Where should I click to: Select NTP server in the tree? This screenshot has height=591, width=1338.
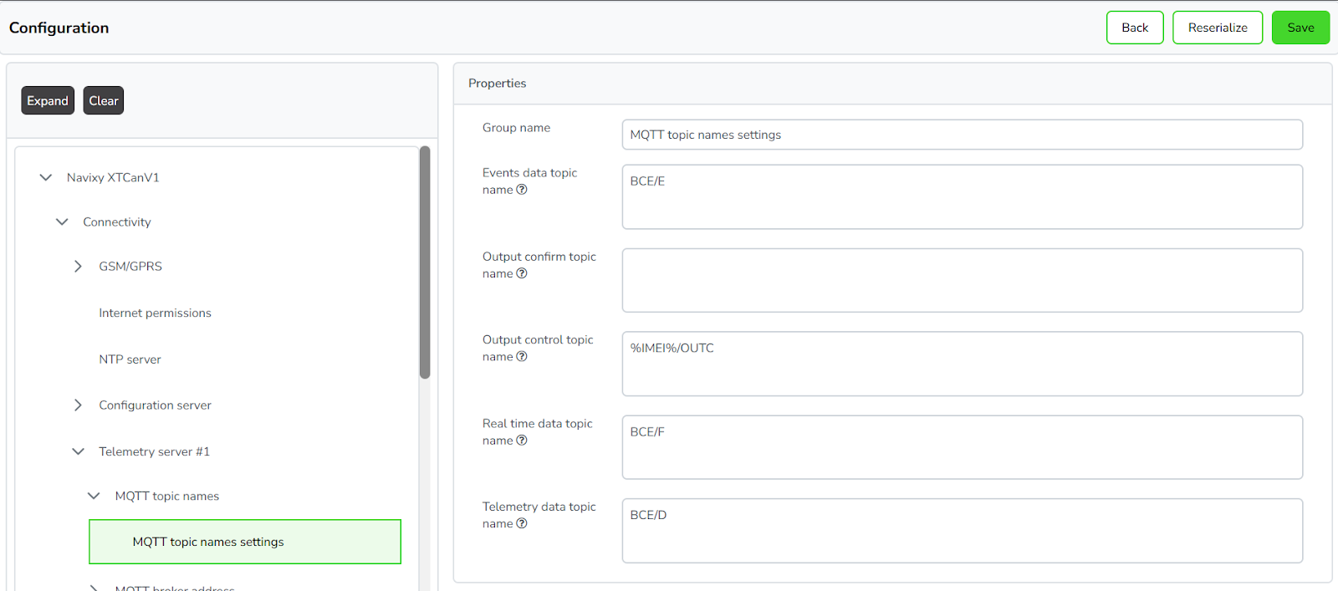pyautogui.click(x=130, y=359)
